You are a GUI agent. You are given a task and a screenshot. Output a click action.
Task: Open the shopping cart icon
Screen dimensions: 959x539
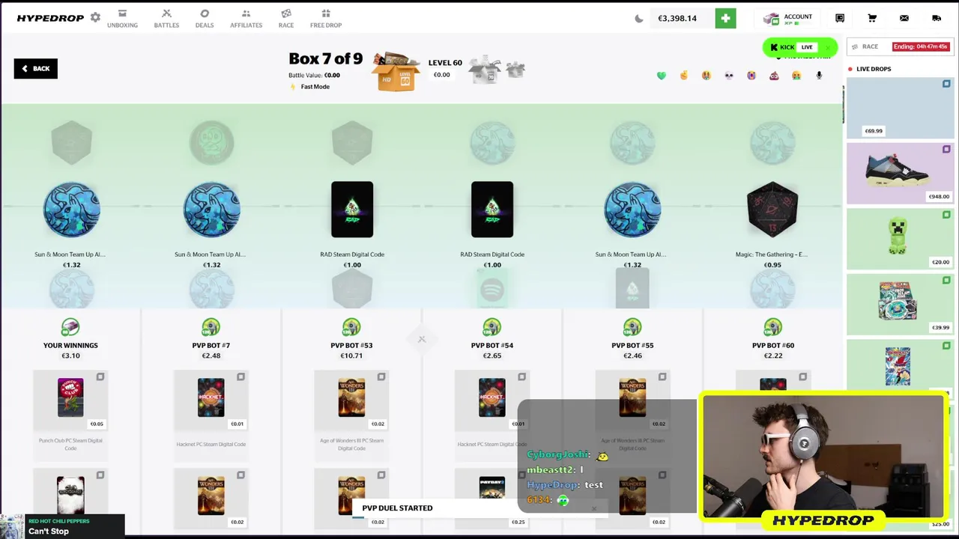click(x=872, y=18)
